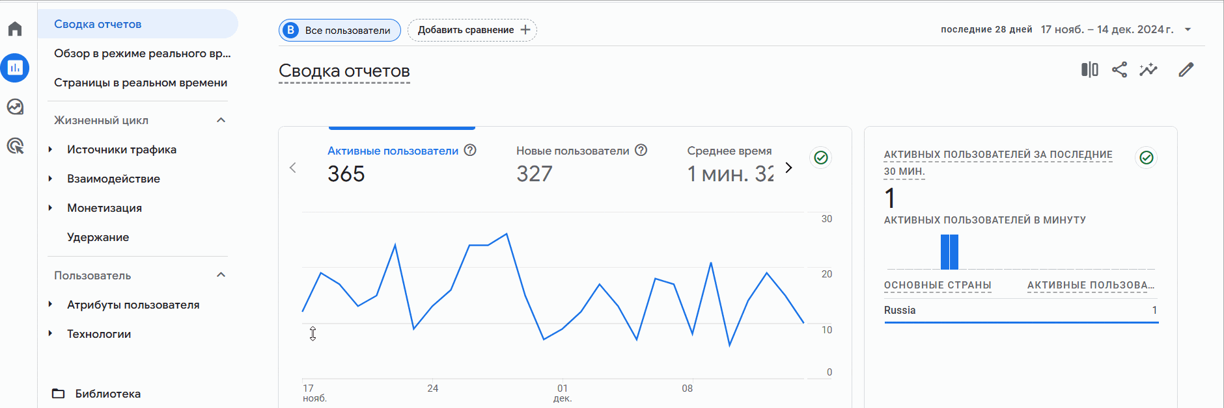Click the pencil edit report icon
Viewport: 1224px width, 408px height.
click(x=1186, y=70)
